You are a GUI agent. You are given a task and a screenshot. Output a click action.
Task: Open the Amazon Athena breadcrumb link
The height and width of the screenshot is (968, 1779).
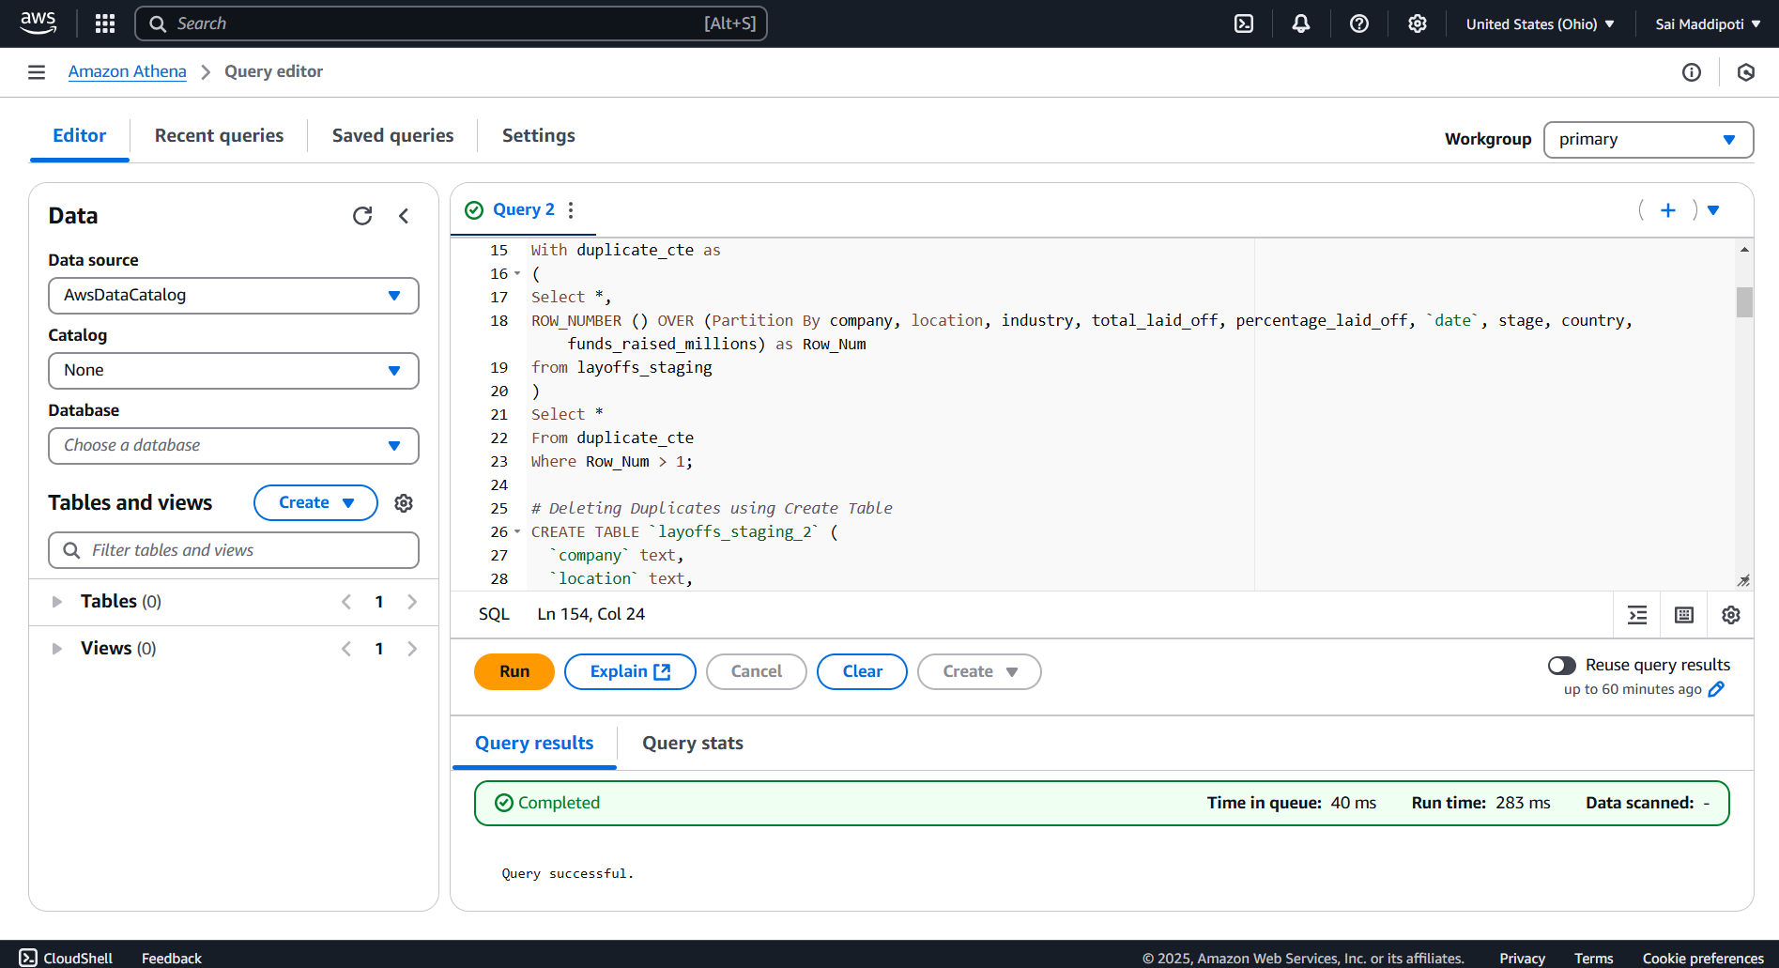(127, 72)
